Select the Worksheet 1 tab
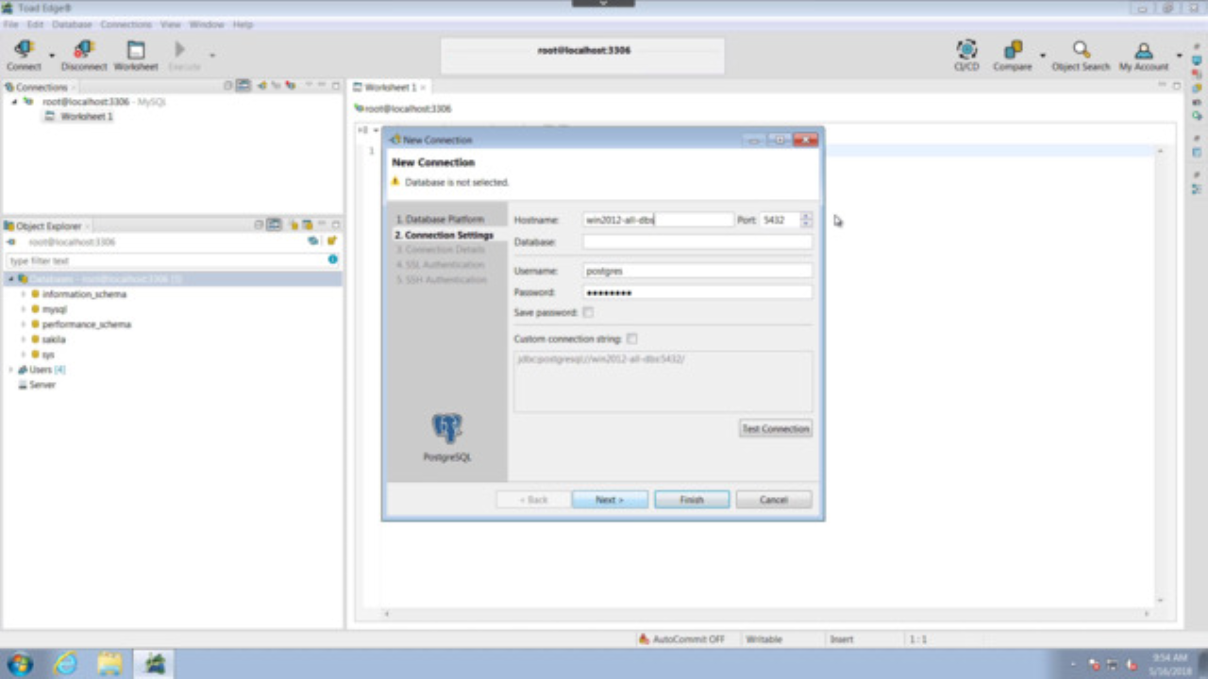 point(390,88)
